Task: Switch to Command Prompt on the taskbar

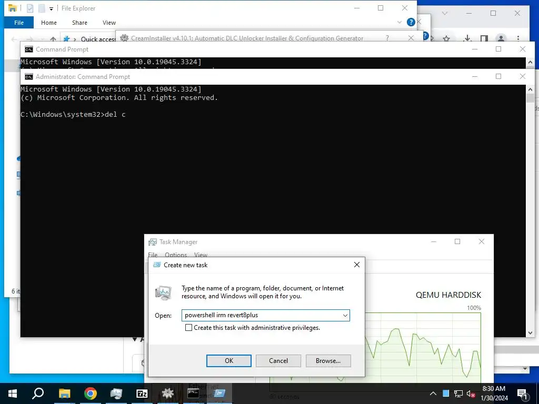Action: 193,393
